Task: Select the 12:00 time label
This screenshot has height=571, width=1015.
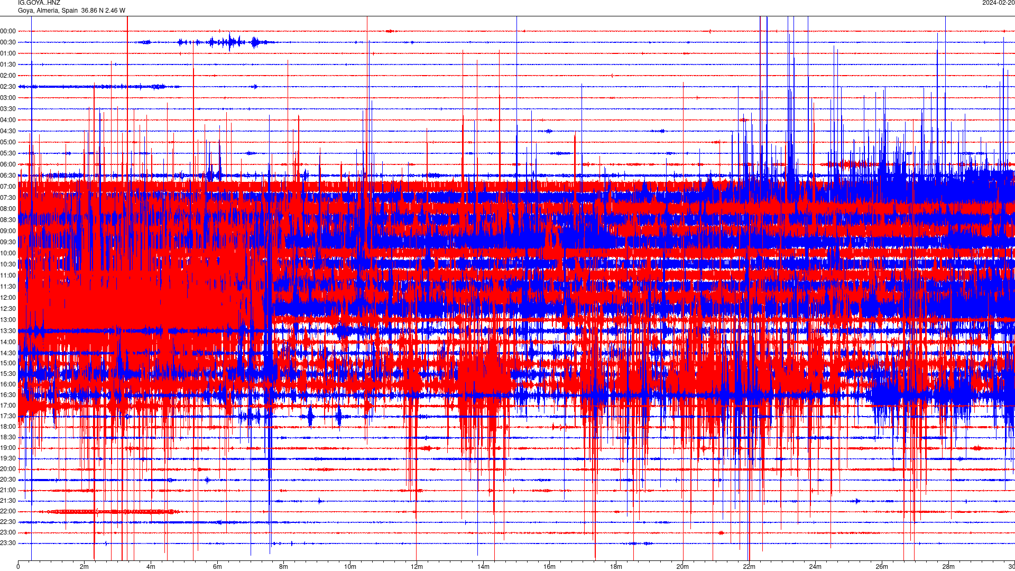Action: 8,298
